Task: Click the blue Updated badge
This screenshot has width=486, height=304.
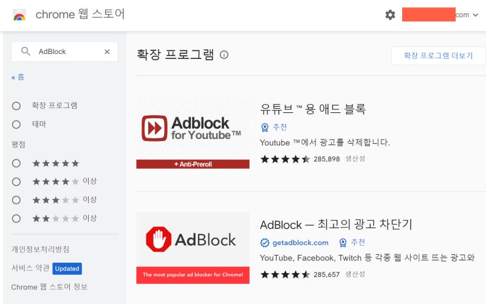Action: [67, 268]
